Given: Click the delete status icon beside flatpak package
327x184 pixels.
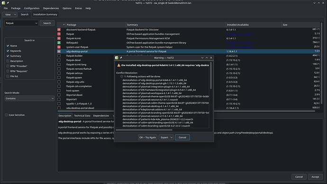Looking at the screenshot, I should [x=59, y=34].
